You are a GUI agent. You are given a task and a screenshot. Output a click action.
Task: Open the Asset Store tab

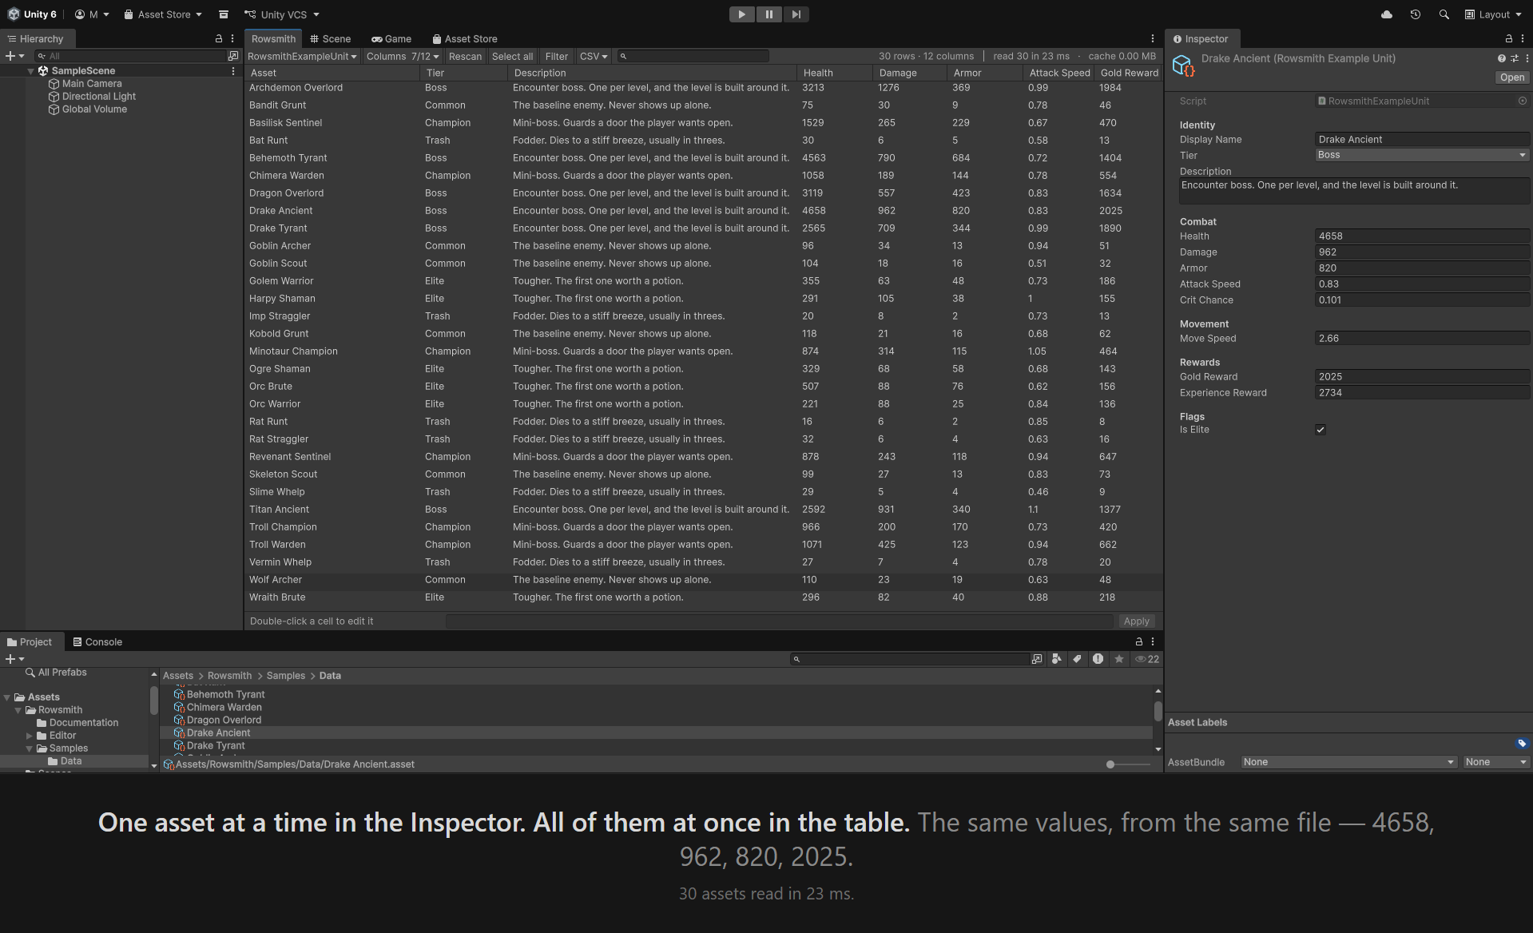click(465, 38)
